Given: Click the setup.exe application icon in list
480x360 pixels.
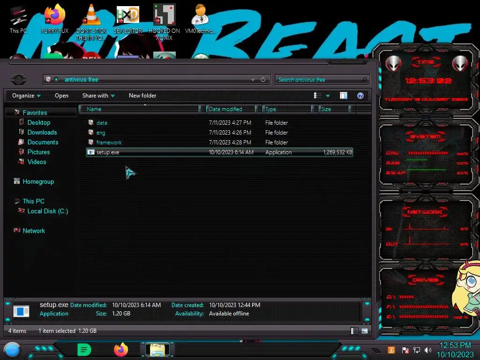Looking at the screenshot, I should point(91,152).
